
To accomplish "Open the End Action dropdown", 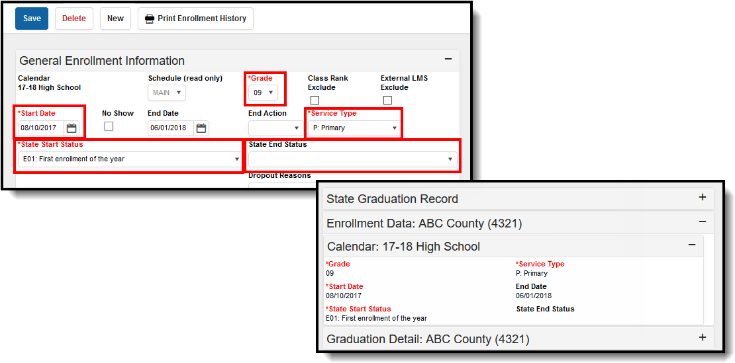I will click(275, 128).
